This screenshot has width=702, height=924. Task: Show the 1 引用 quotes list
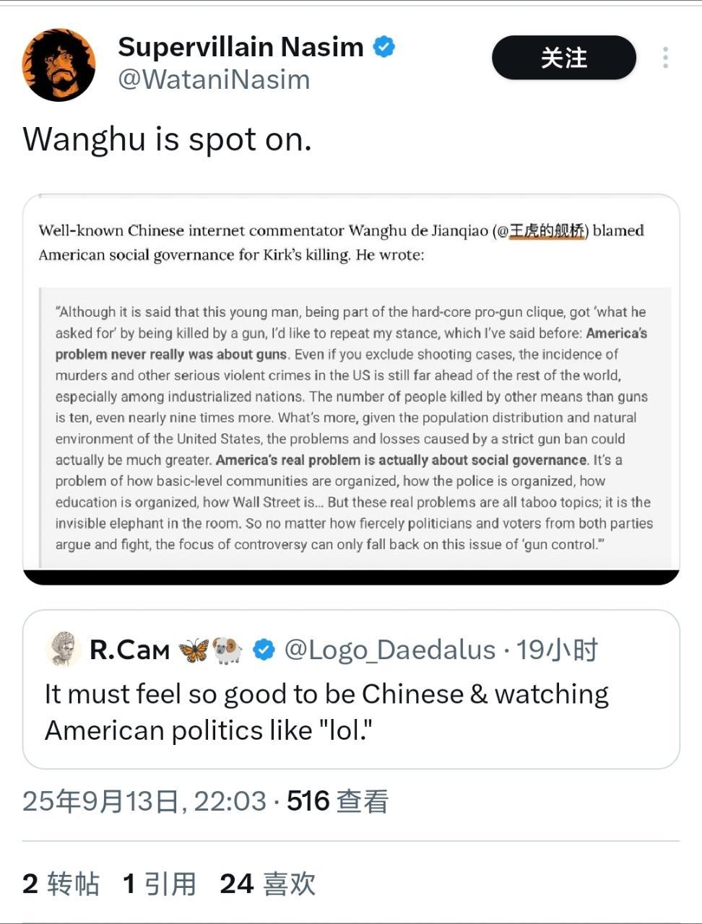tap(160, 884)
